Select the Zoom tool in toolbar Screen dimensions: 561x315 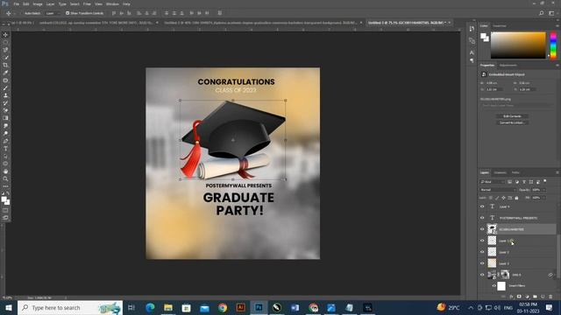pyautogui.click(x=5, y=178)
